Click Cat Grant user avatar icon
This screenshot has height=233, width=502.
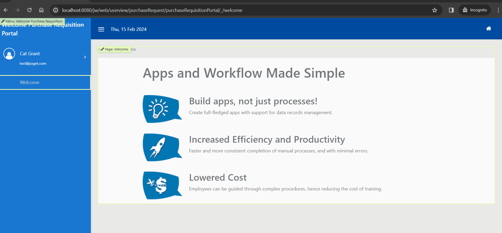[9, 54]
